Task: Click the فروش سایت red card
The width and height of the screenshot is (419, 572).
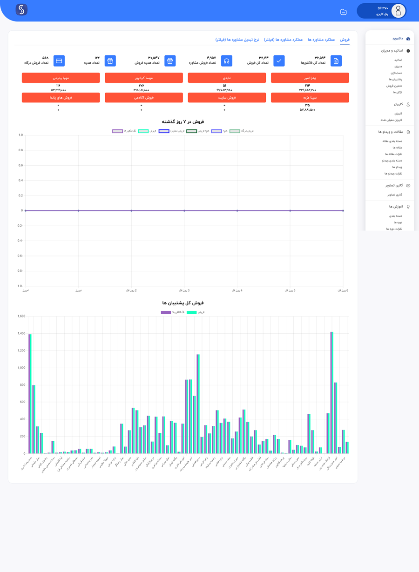Action: tap(227, 98)
